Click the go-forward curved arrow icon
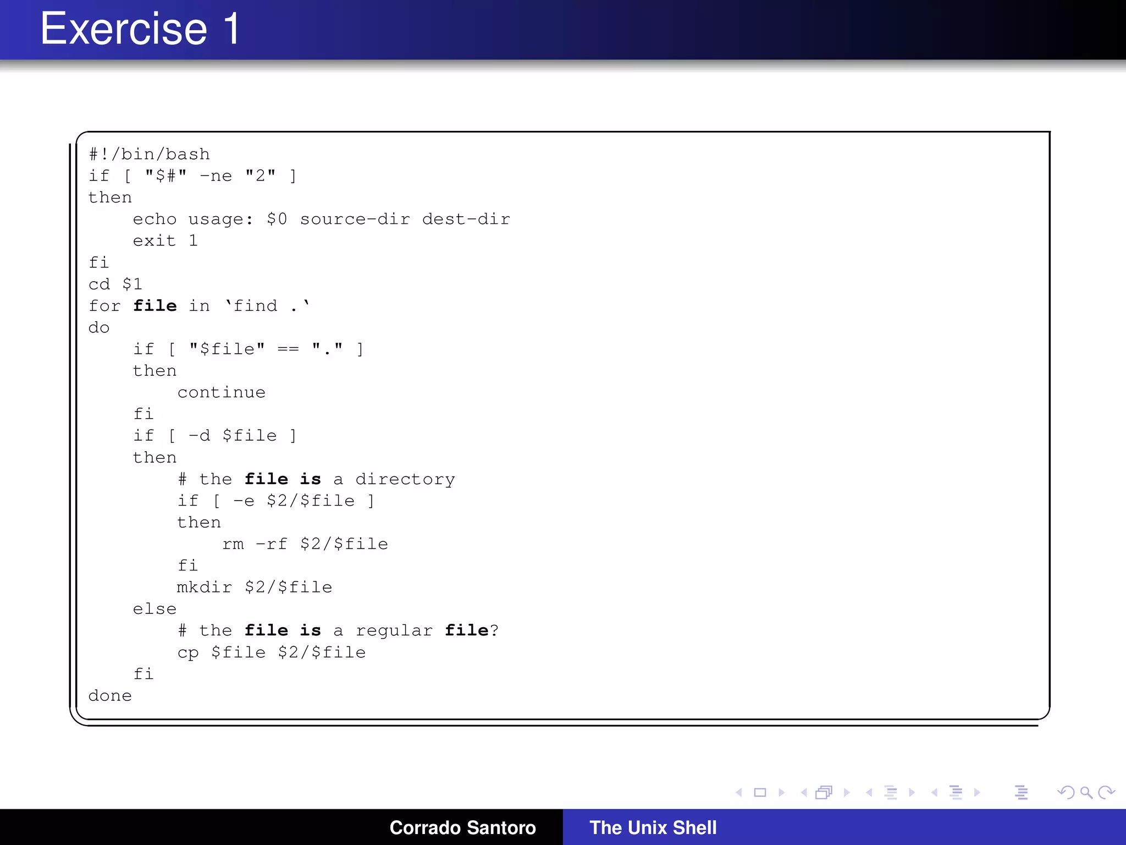Viewport: 1126px width, 845px height. pos(1106,792)
